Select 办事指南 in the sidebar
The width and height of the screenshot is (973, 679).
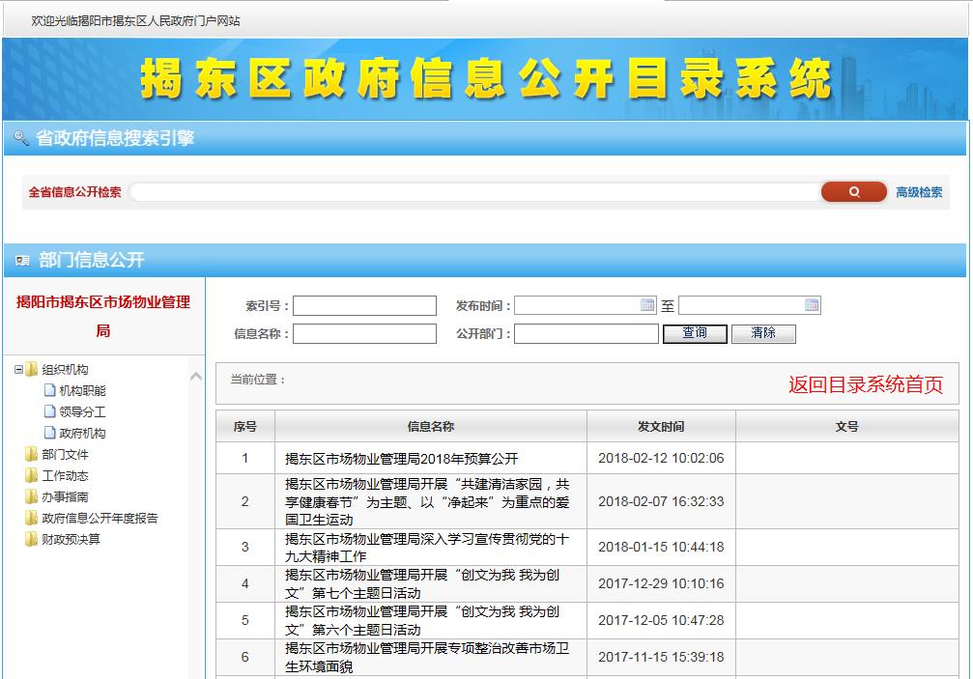pos(65,496)
